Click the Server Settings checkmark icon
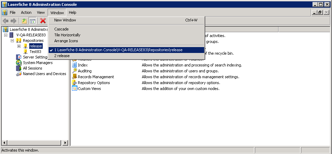The image size is (332, 154). [19, 57]
